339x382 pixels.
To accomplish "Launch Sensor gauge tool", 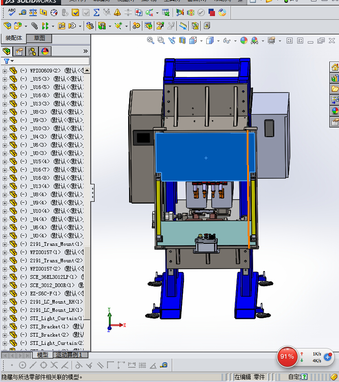I will [x=54, y=12].
